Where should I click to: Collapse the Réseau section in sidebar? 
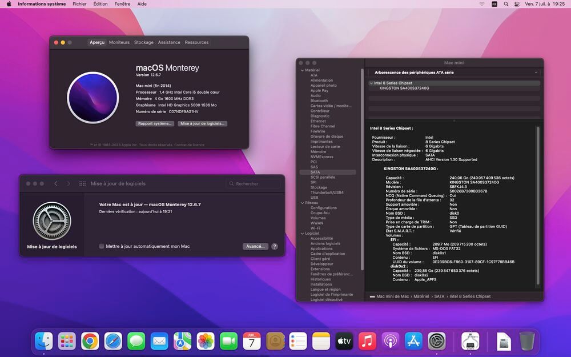302,203
